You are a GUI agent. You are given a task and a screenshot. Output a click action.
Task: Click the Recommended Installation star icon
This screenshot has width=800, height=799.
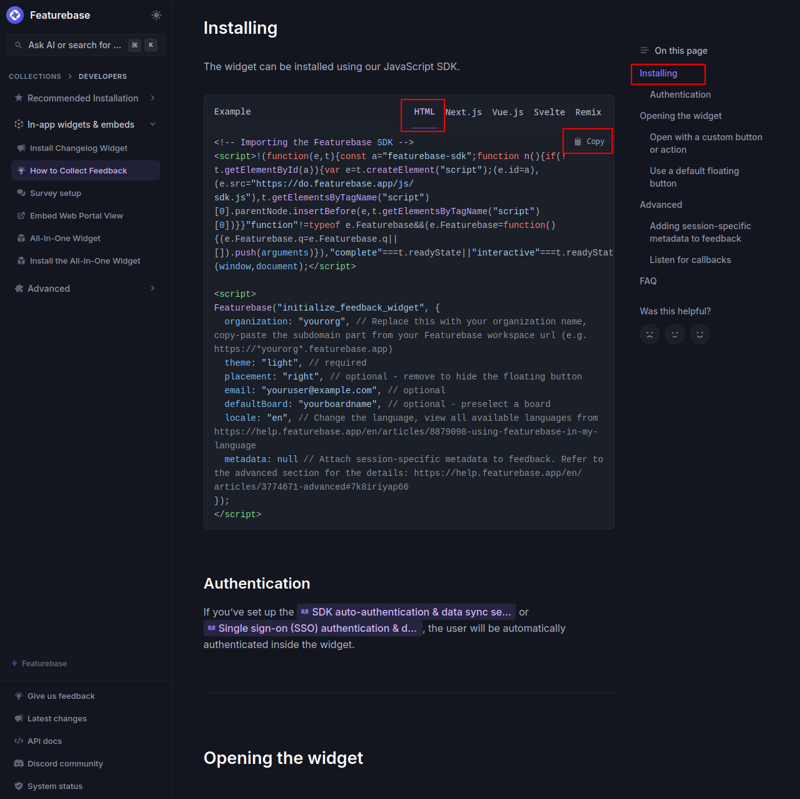[19, 98]
